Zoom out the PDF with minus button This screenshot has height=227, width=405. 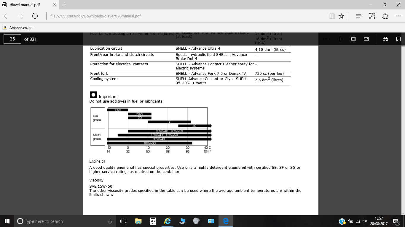pos(327,39)
